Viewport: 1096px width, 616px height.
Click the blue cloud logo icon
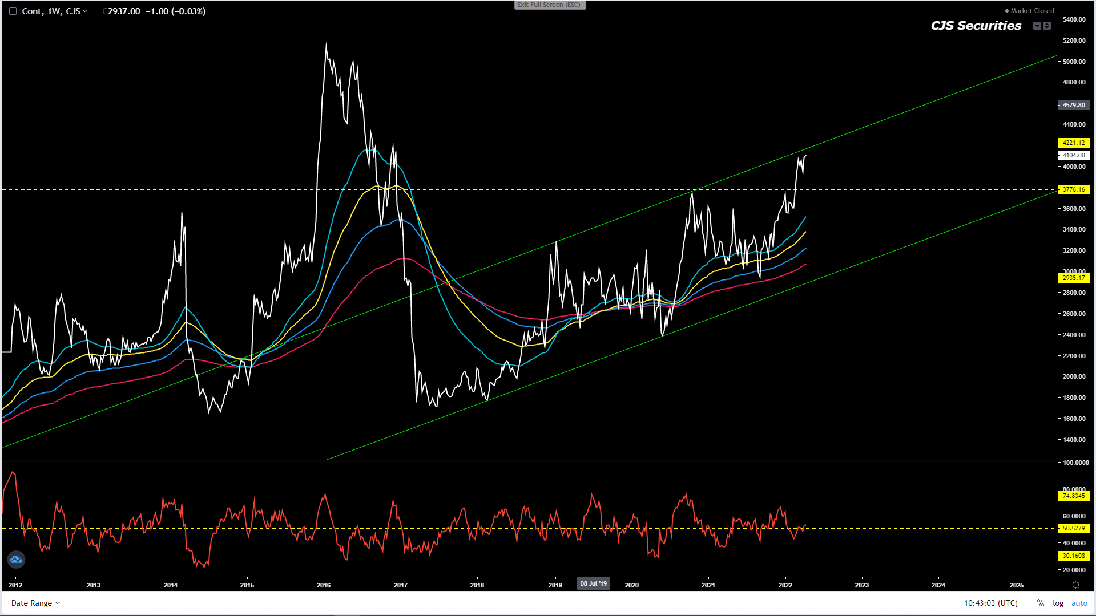tap(16, 560)
